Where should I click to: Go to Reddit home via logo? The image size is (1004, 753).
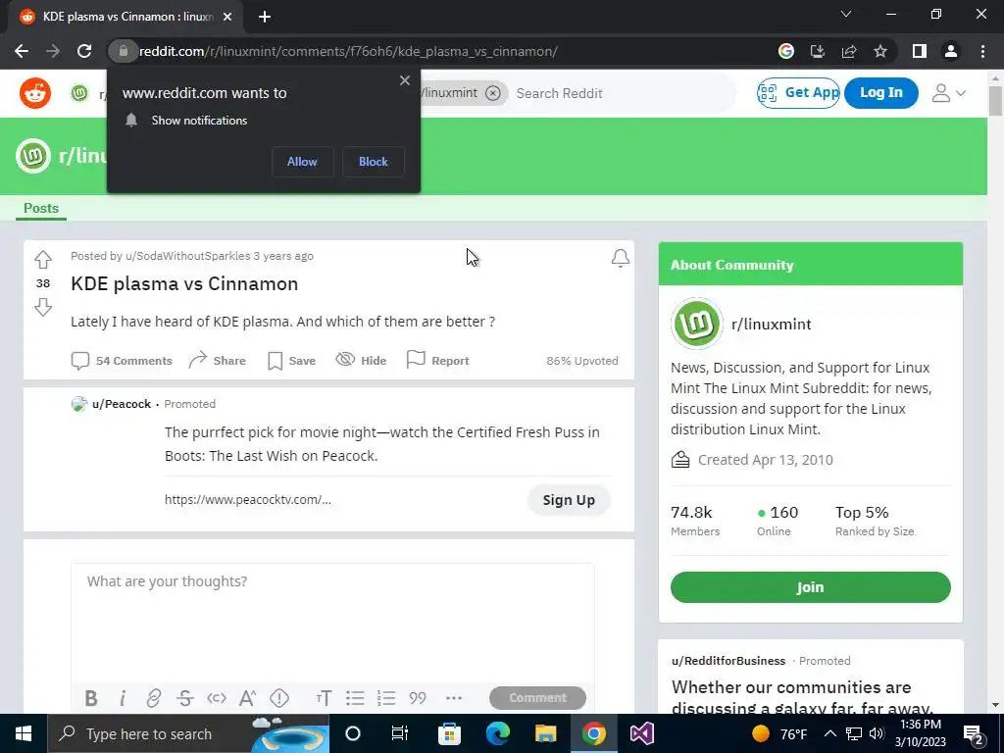point(35,93)
